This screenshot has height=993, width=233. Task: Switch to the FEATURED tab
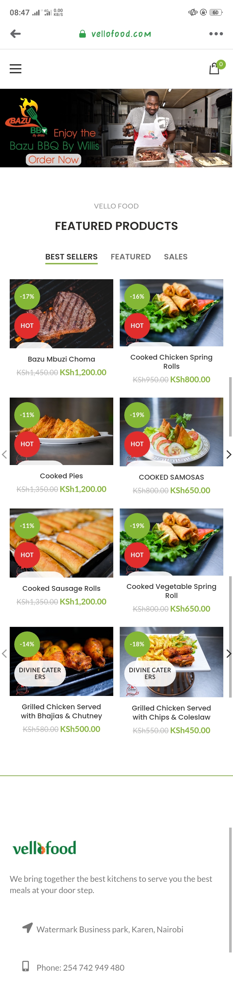(x=131, y=257)
